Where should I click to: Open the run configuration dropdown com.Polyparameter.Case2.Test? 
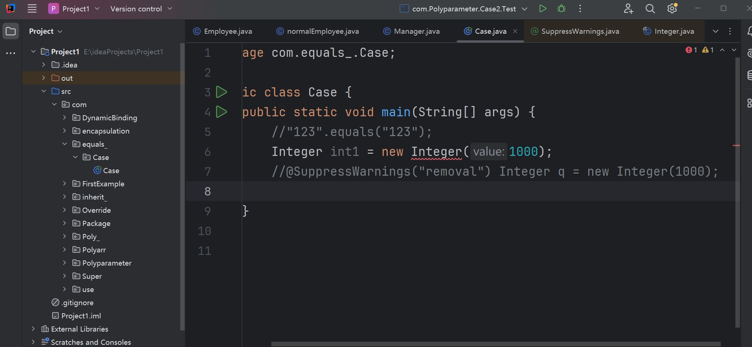464,9
